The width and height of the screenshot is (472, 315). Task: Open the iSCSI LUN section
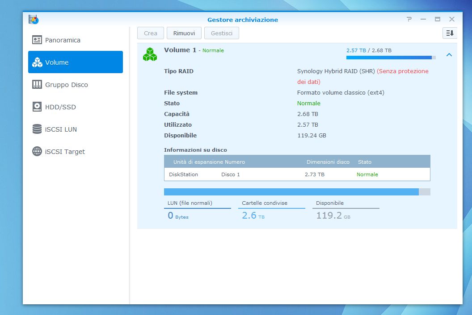75,129
